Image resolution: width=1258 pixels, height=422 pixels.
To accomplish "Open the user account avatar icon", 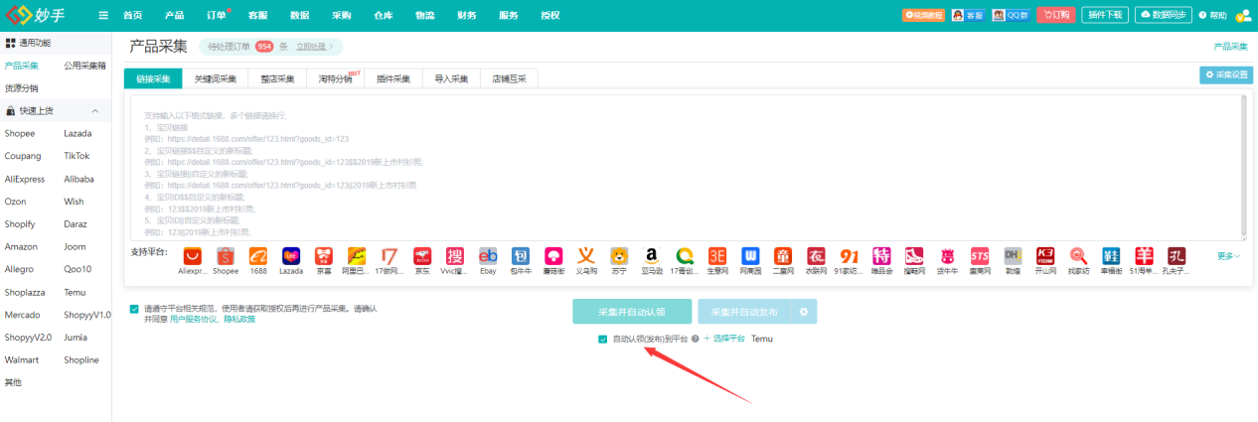I will coord(1242,15).
